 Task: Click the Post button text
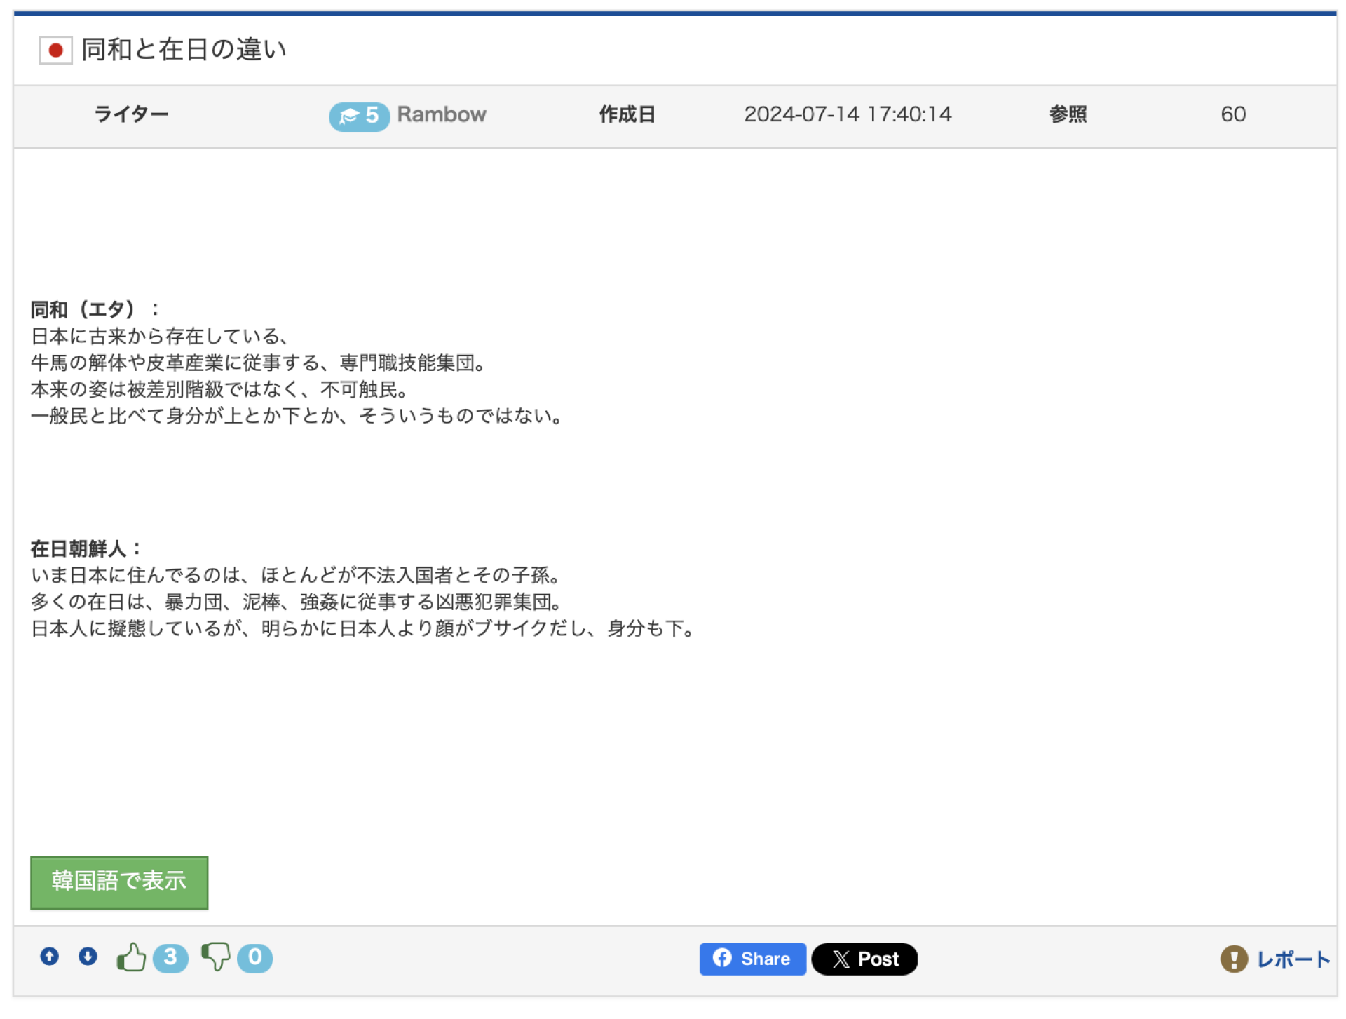[878, 959]
